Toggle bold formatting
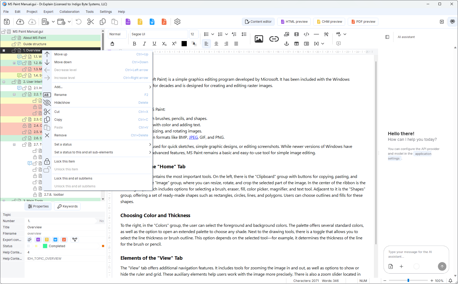Screen dimensions: 458x284 [135, 44]
